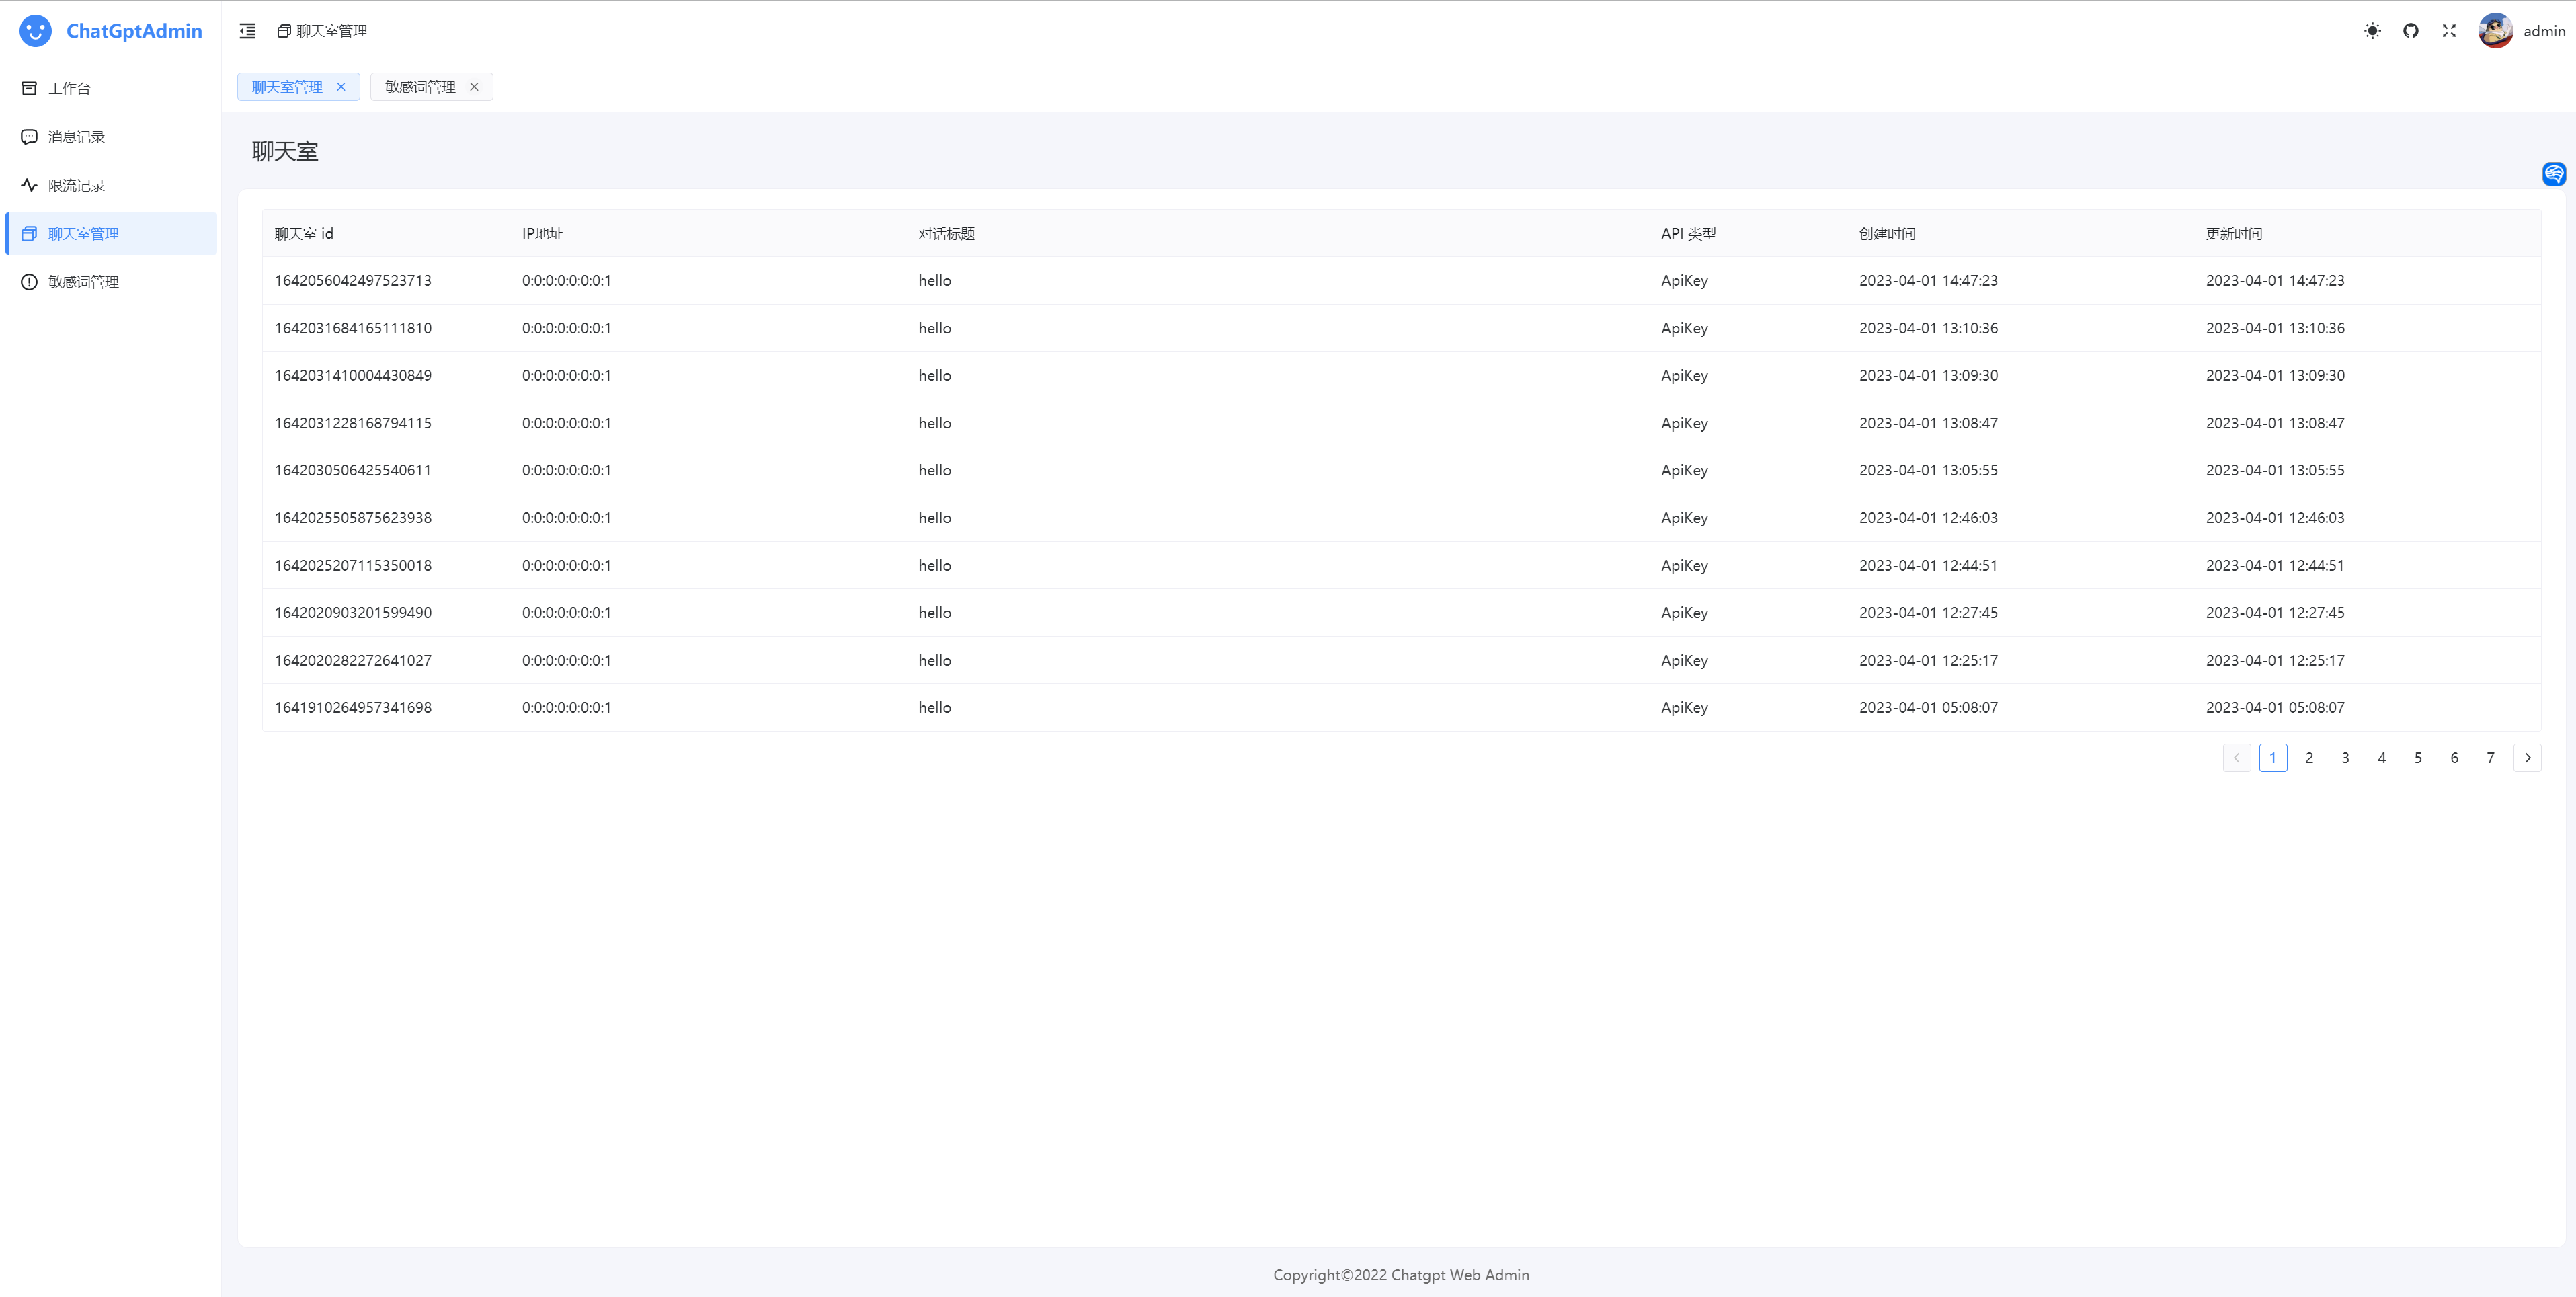Click the previous page arrow
Image resolution: width=2576 pixels, height=1297 pixels.
2237,758
